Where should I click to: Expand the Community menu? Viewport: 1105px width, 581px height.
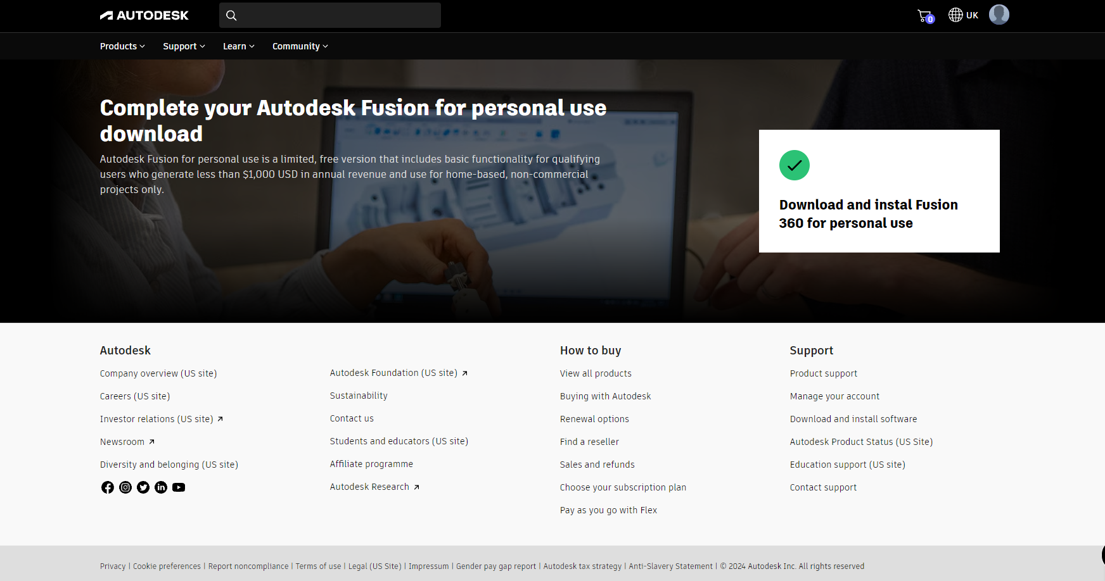(300, 46)
